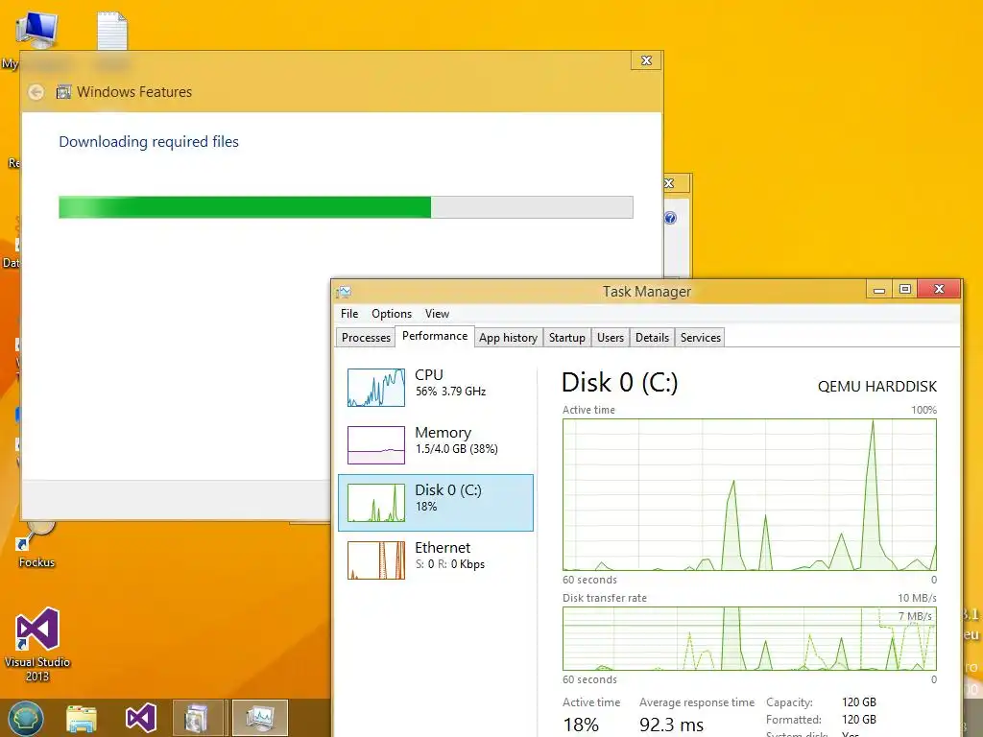Click the Formatted '120 GB' value
This screenshot has width=983, height=737.
point(859,720)
